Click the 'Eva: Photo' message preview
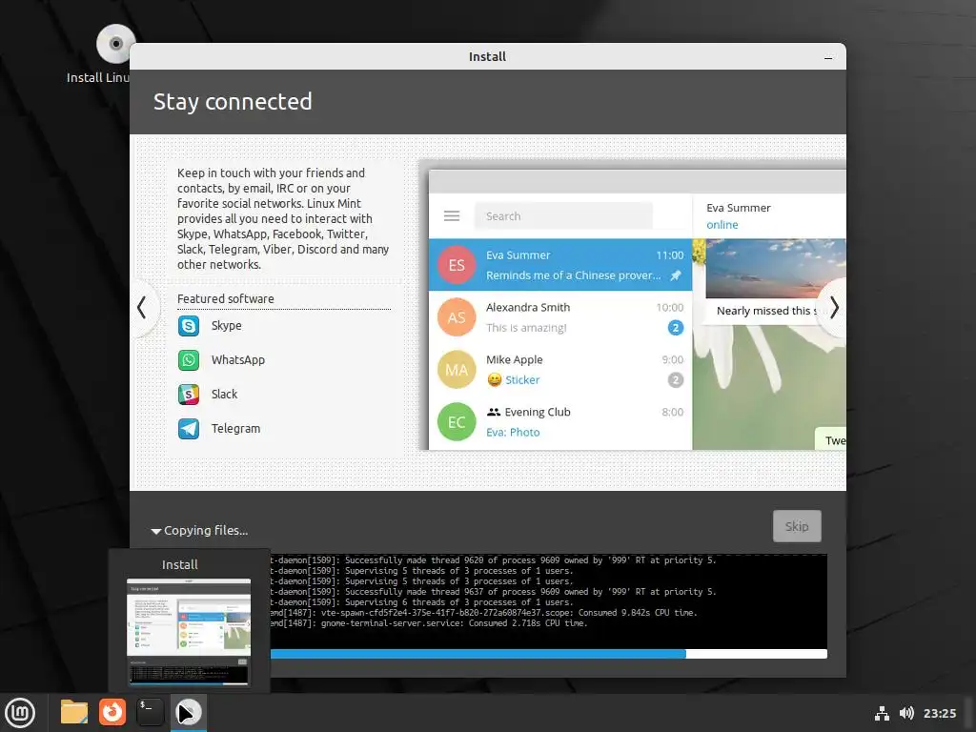The height and width of the screenshot is (732, 976). coord(513,432)
